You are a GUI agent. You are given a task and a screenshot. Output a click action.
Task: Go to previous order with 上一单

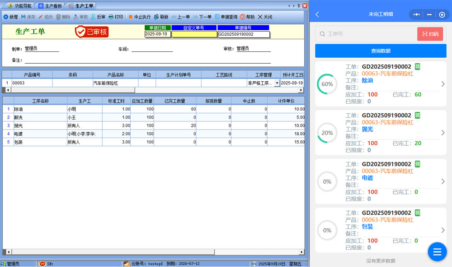pyautogui.click(x=180, y=17)
